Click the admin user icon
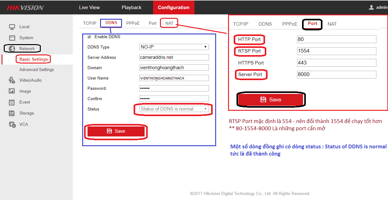The height and width of the screenshot is (200, 388). tap(371, 7)
